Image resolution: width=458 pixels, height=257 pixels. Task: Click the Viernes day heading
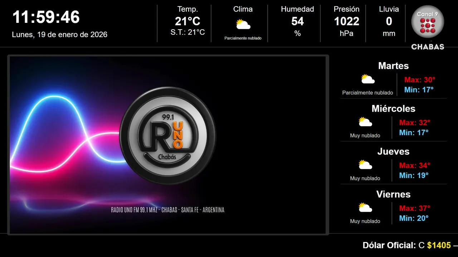click(393, 194)
